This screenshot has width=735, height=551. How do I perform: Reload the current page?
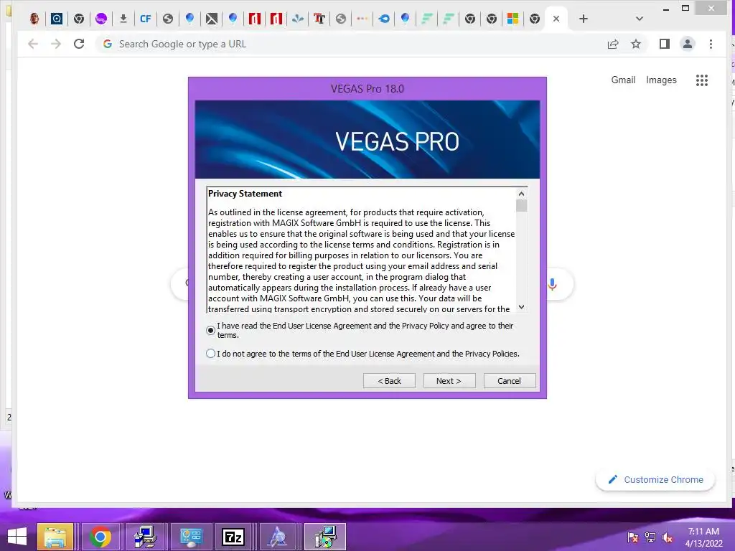[x=79, y=44]
